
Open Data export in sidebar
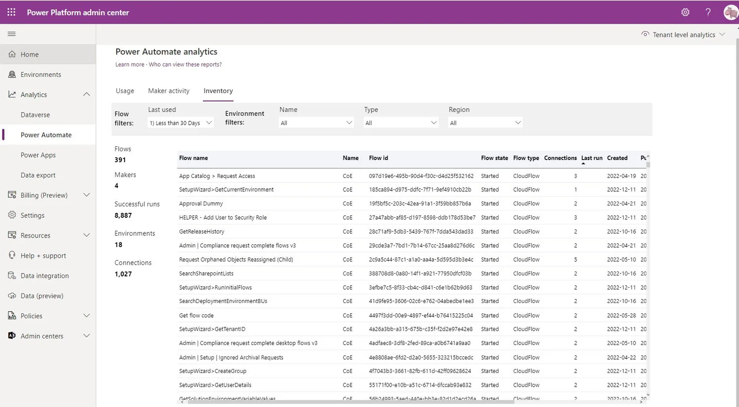click(x=38, y=175)
